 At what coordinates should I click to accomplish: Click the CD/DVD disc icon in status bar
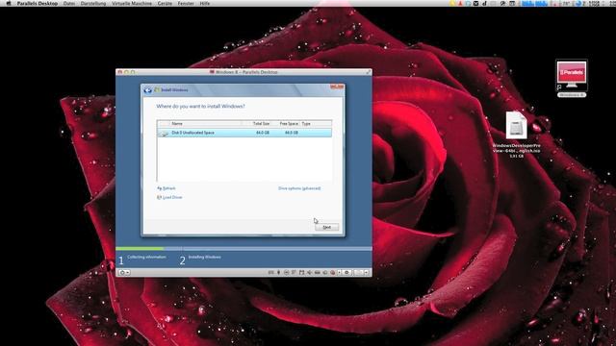pyautogui.click(x=286, y=272)
